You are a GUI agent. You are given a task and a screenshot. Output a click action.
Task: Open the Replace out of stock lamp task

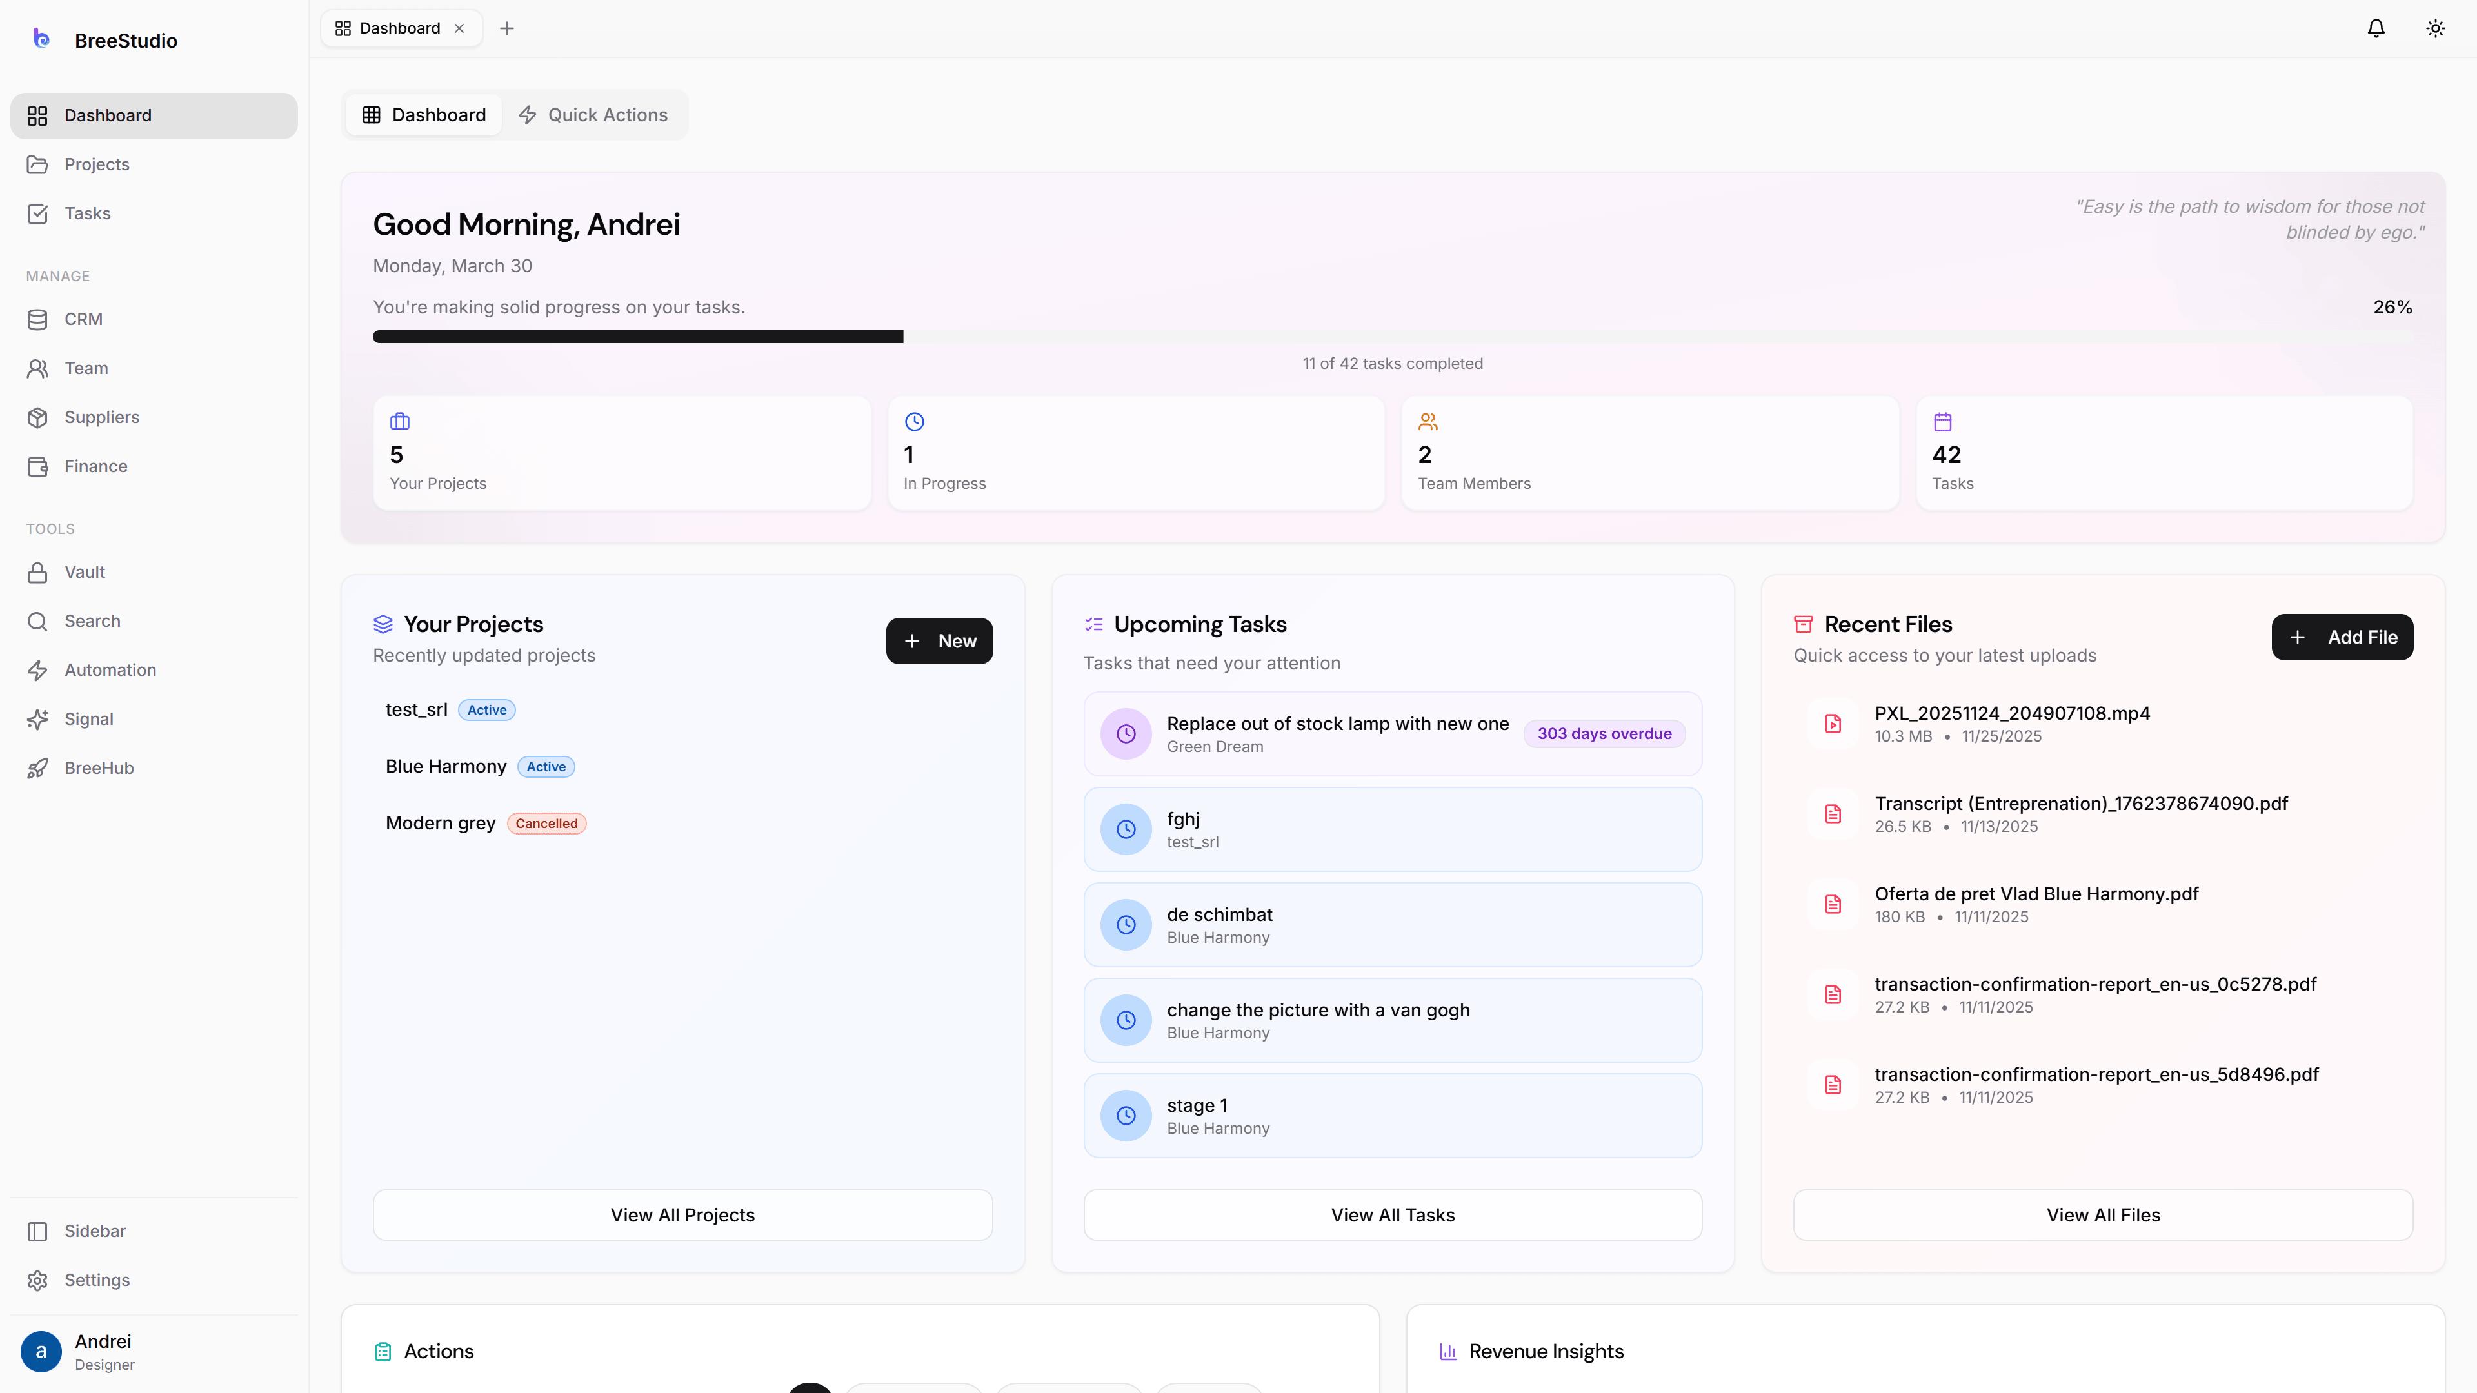tap(1393, 733)
